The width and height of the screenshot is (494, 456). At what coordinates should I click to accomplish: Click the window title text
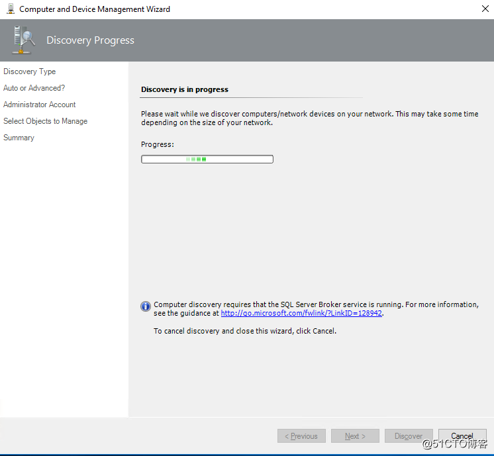point(95,9)
